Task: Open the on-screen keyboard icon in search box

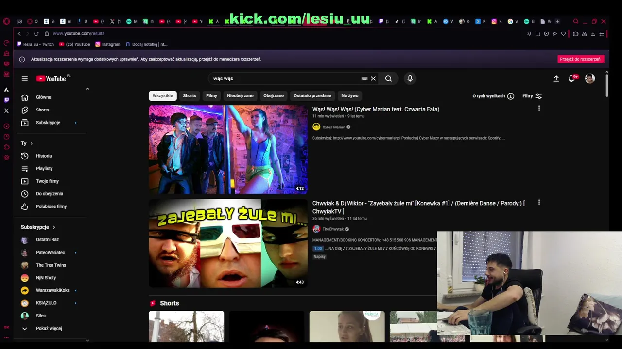Action: click(x=364, y=79)
